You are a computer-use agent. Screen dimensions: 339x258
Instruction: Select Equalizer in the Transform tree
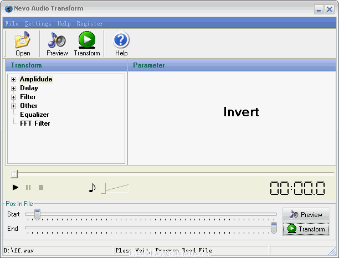(34, 115)
